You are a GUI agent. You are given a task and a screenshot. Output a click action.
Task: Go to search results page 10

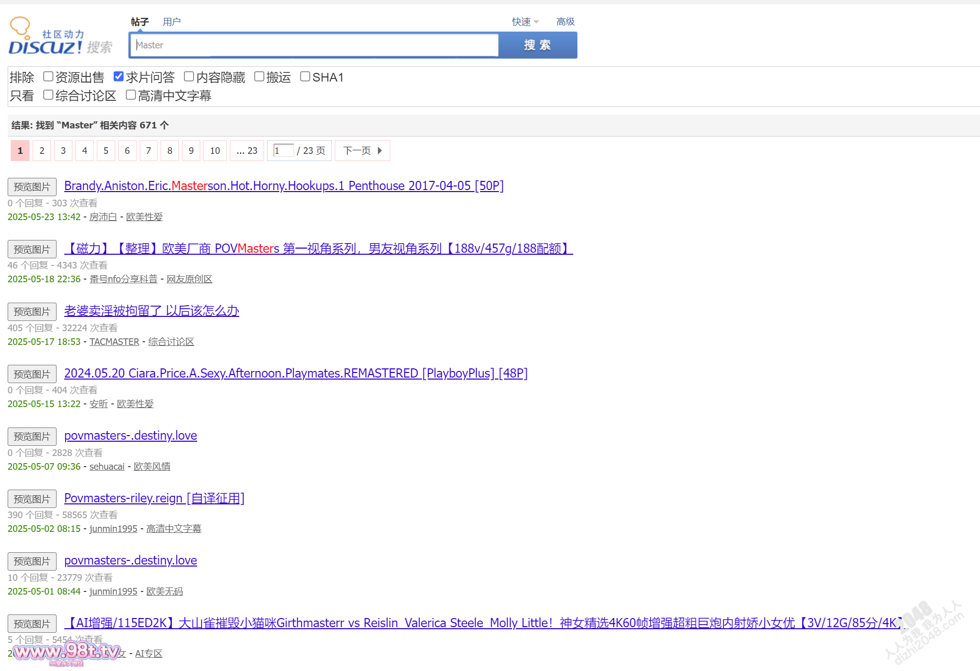pyautogui.click(x=215, y=150)
